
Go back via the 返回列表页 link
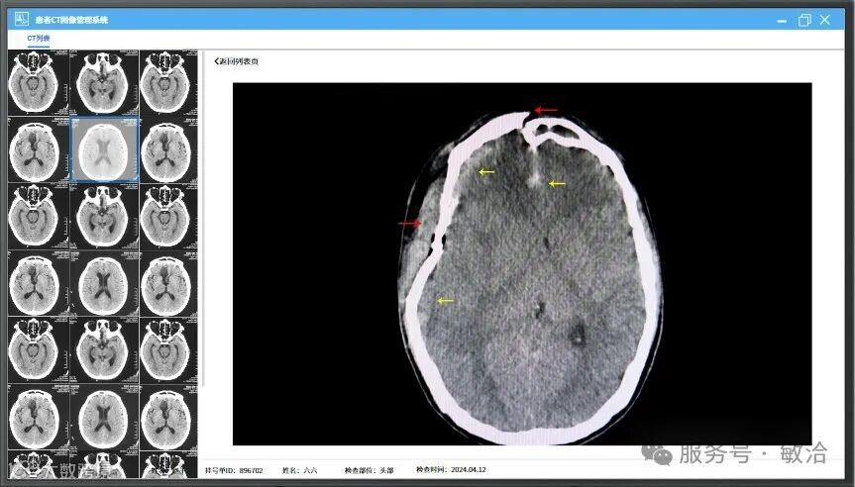[x=237, y=61]
